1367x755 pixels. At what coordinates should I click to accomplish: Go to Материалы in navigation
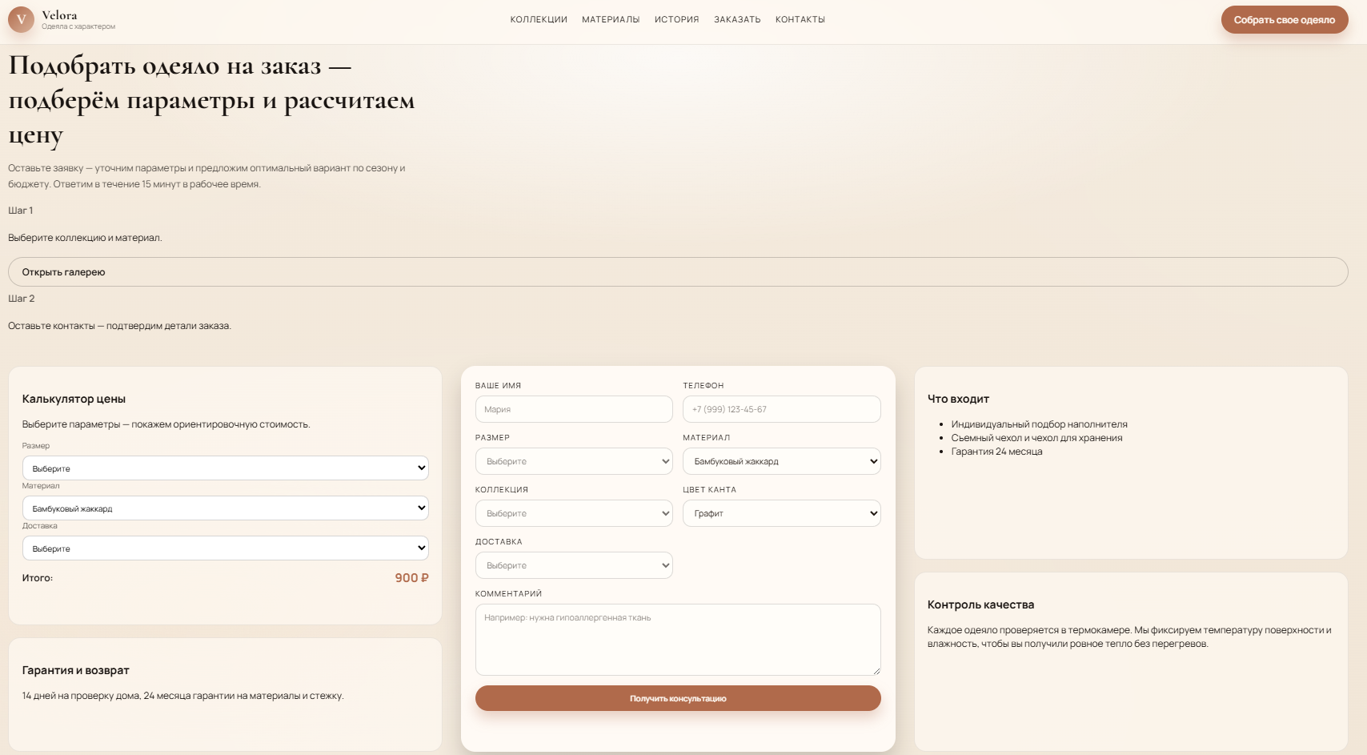pos(611,19)
